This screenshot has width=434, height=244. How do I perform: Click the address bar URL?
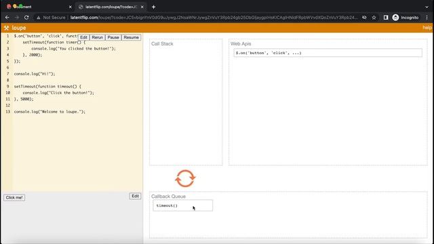214,18
